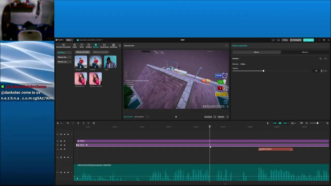Screen dimensions: 331x186
Task: Toggle clip linkage
Action: click(x=285, y=123)
